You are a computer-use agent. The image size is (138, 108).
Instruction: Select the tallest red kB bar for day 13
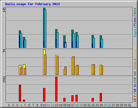pos(56,89)
